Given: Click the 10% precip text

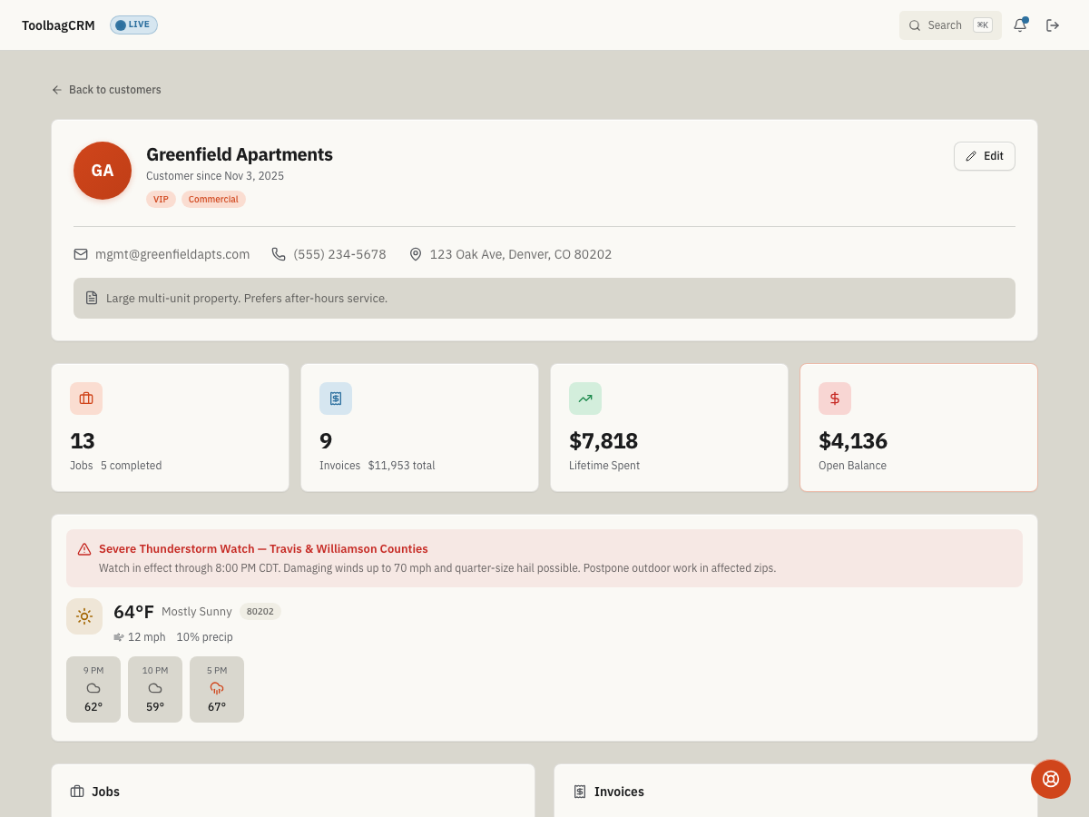Looking at the screenshot, I should [x=204, y=637].
